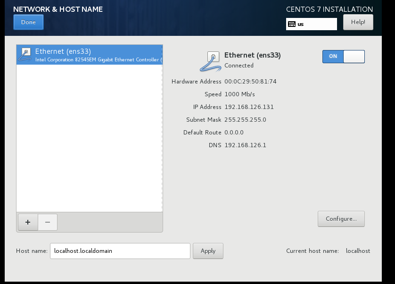Click the CENTOS 7 INSTALLATION heading
Image resolution: width=395 pixels, height=284 pixels.
(329, 9)
